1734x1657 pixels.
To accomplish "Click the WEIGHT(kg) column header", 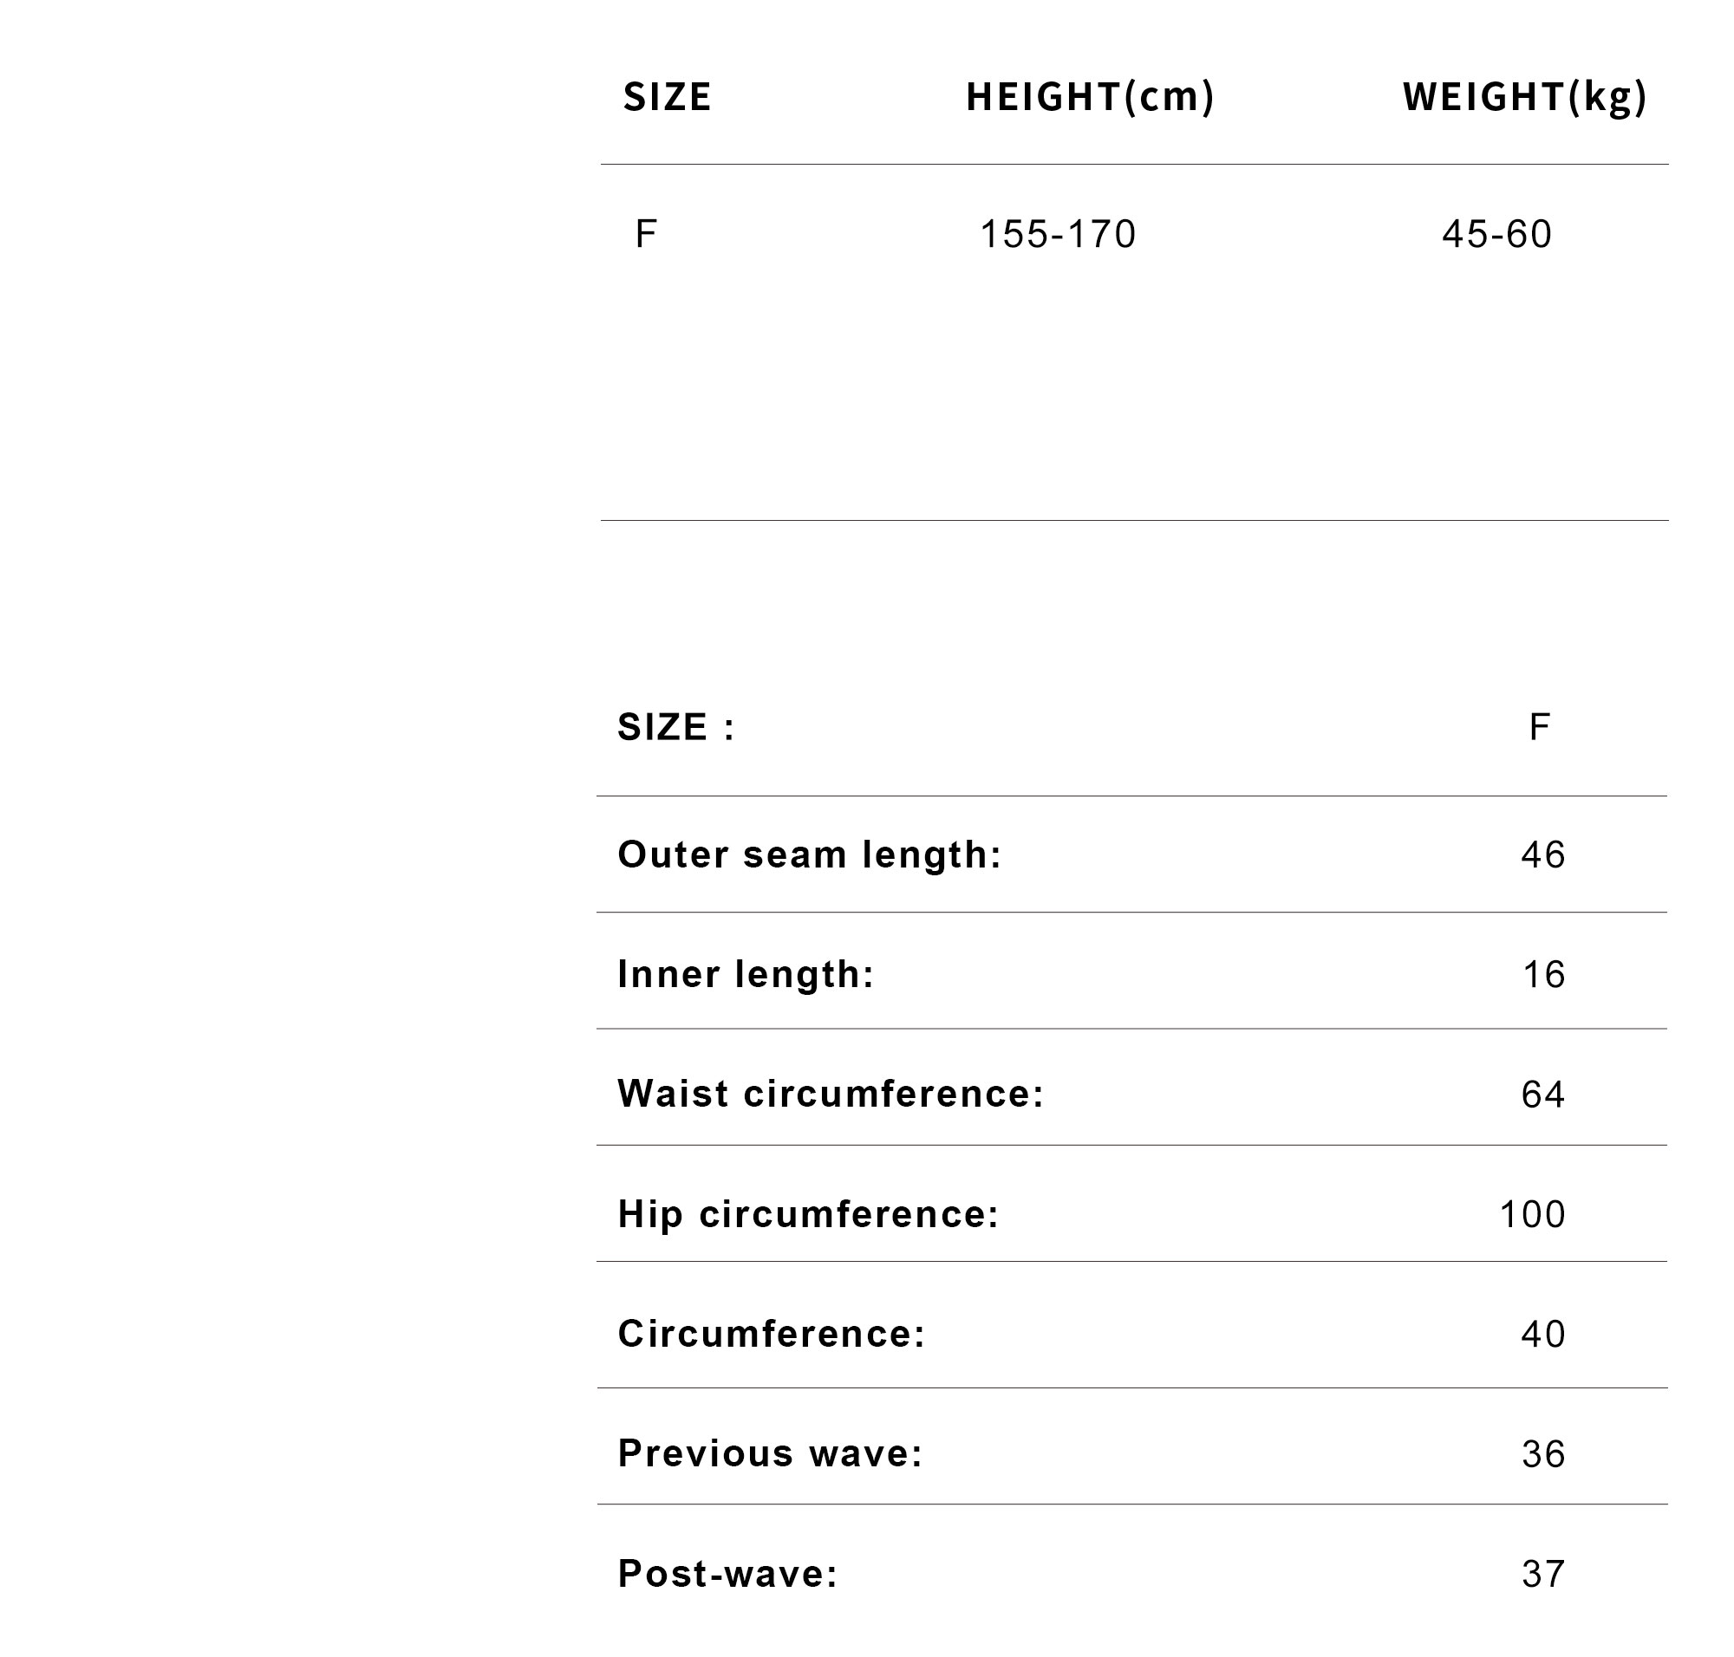I will [x=1524, y=97].
